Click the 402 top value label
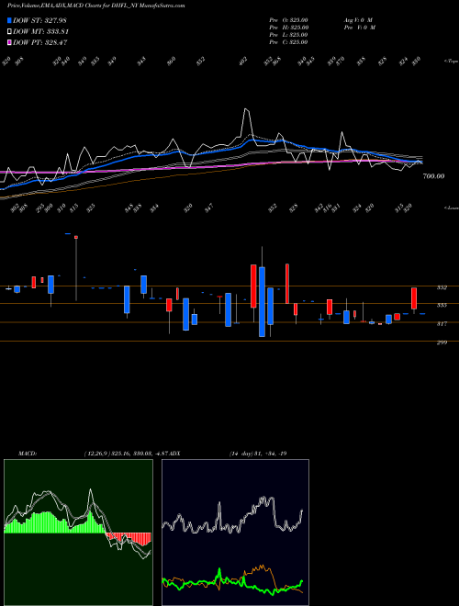Image resolution: width=459 pixels, height=606 pixels. (x=242, y=62)
